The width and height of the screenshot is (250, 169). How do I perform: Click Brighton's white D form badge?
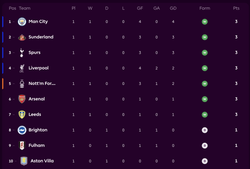click(x=205, y=130)
